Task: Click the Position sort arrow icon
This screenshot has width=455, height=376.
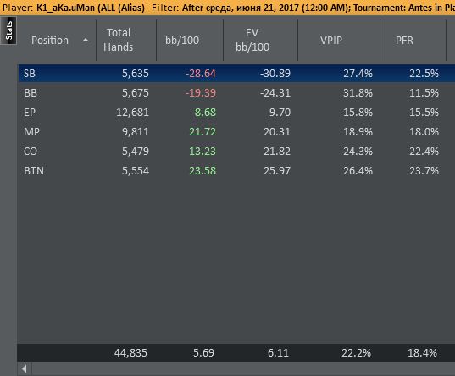Action: 86,41
